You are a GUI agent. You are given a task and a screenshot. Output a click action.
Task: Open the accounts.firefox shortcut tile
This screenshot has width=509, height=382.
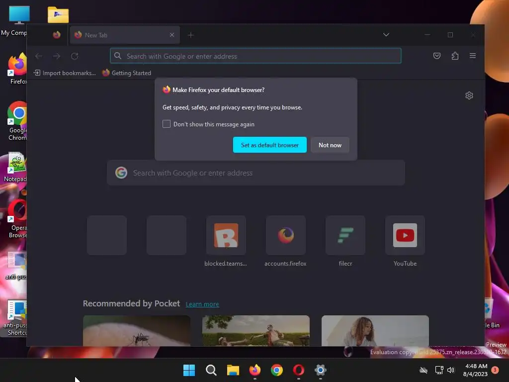pyautogui.click(x=286, y=235)
